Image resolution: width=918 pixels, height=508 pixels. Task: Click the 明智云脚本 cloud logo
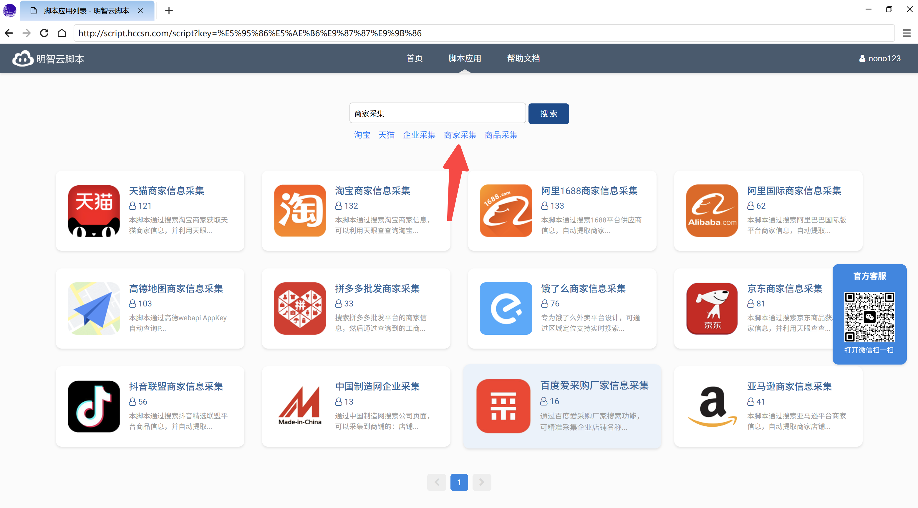23,59
